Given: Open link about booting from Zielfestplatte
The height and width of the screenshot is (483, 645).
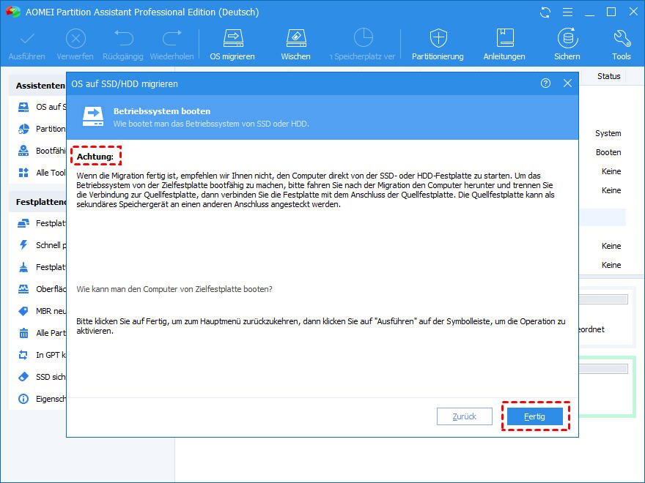Looking at the screenshot, I should point(174,289).
